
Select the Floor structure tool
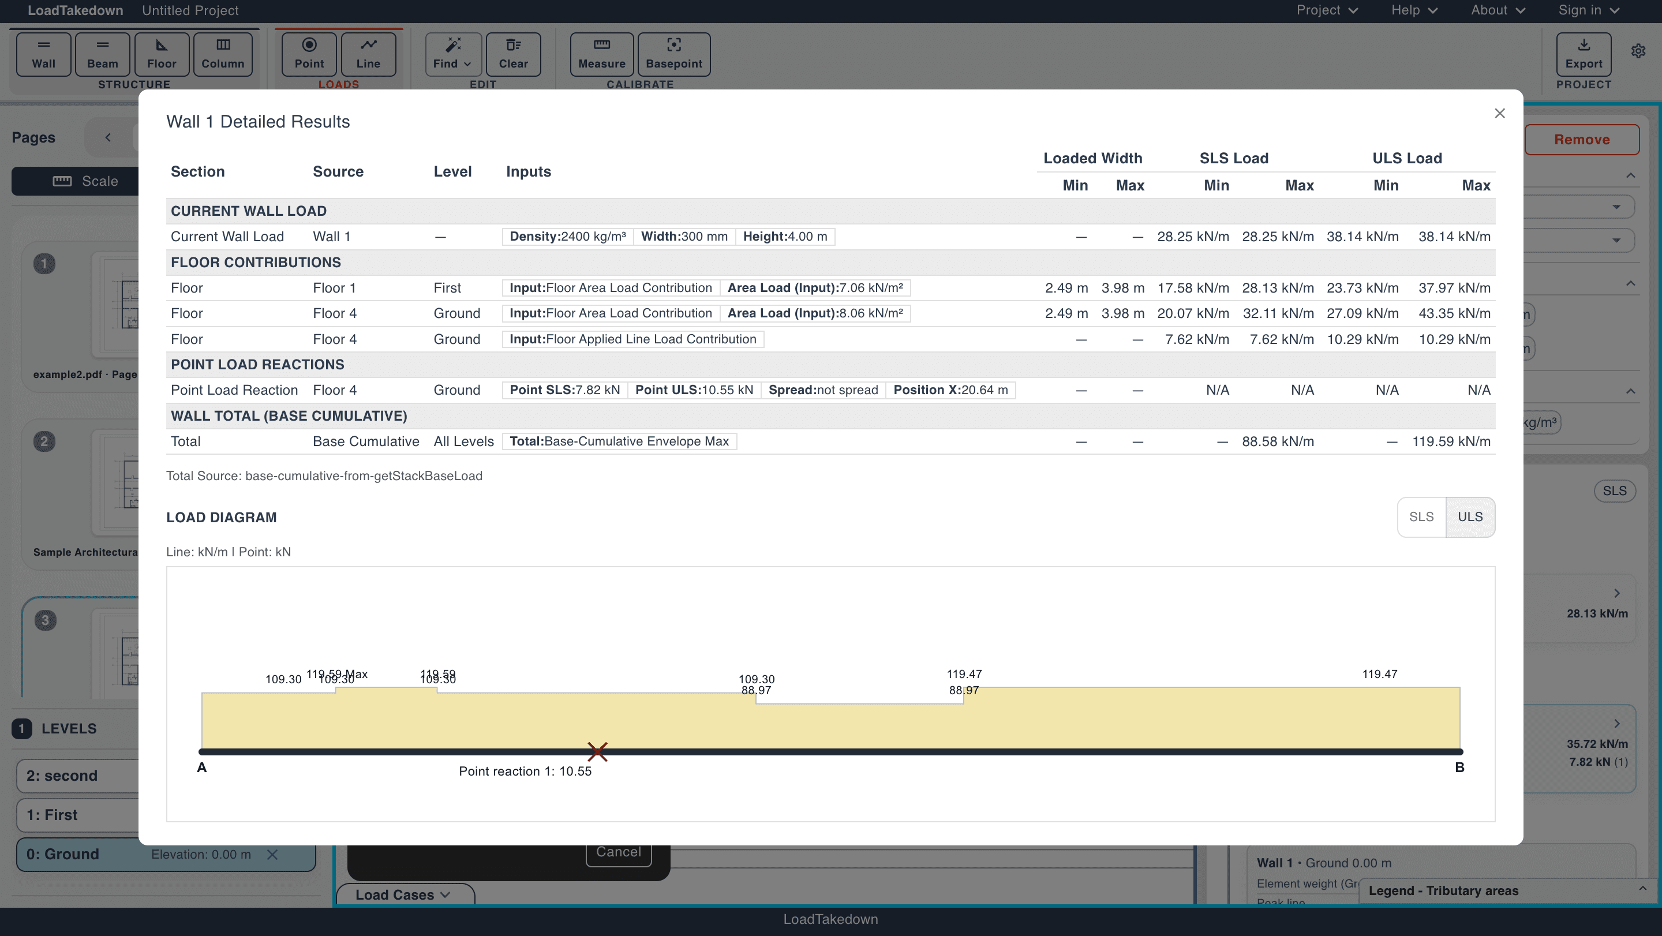160,54
